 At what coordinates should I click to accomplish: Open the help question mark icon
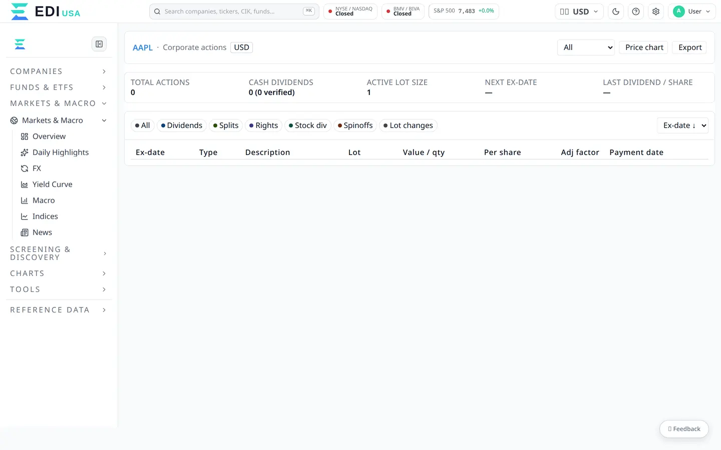click(636, 11)
